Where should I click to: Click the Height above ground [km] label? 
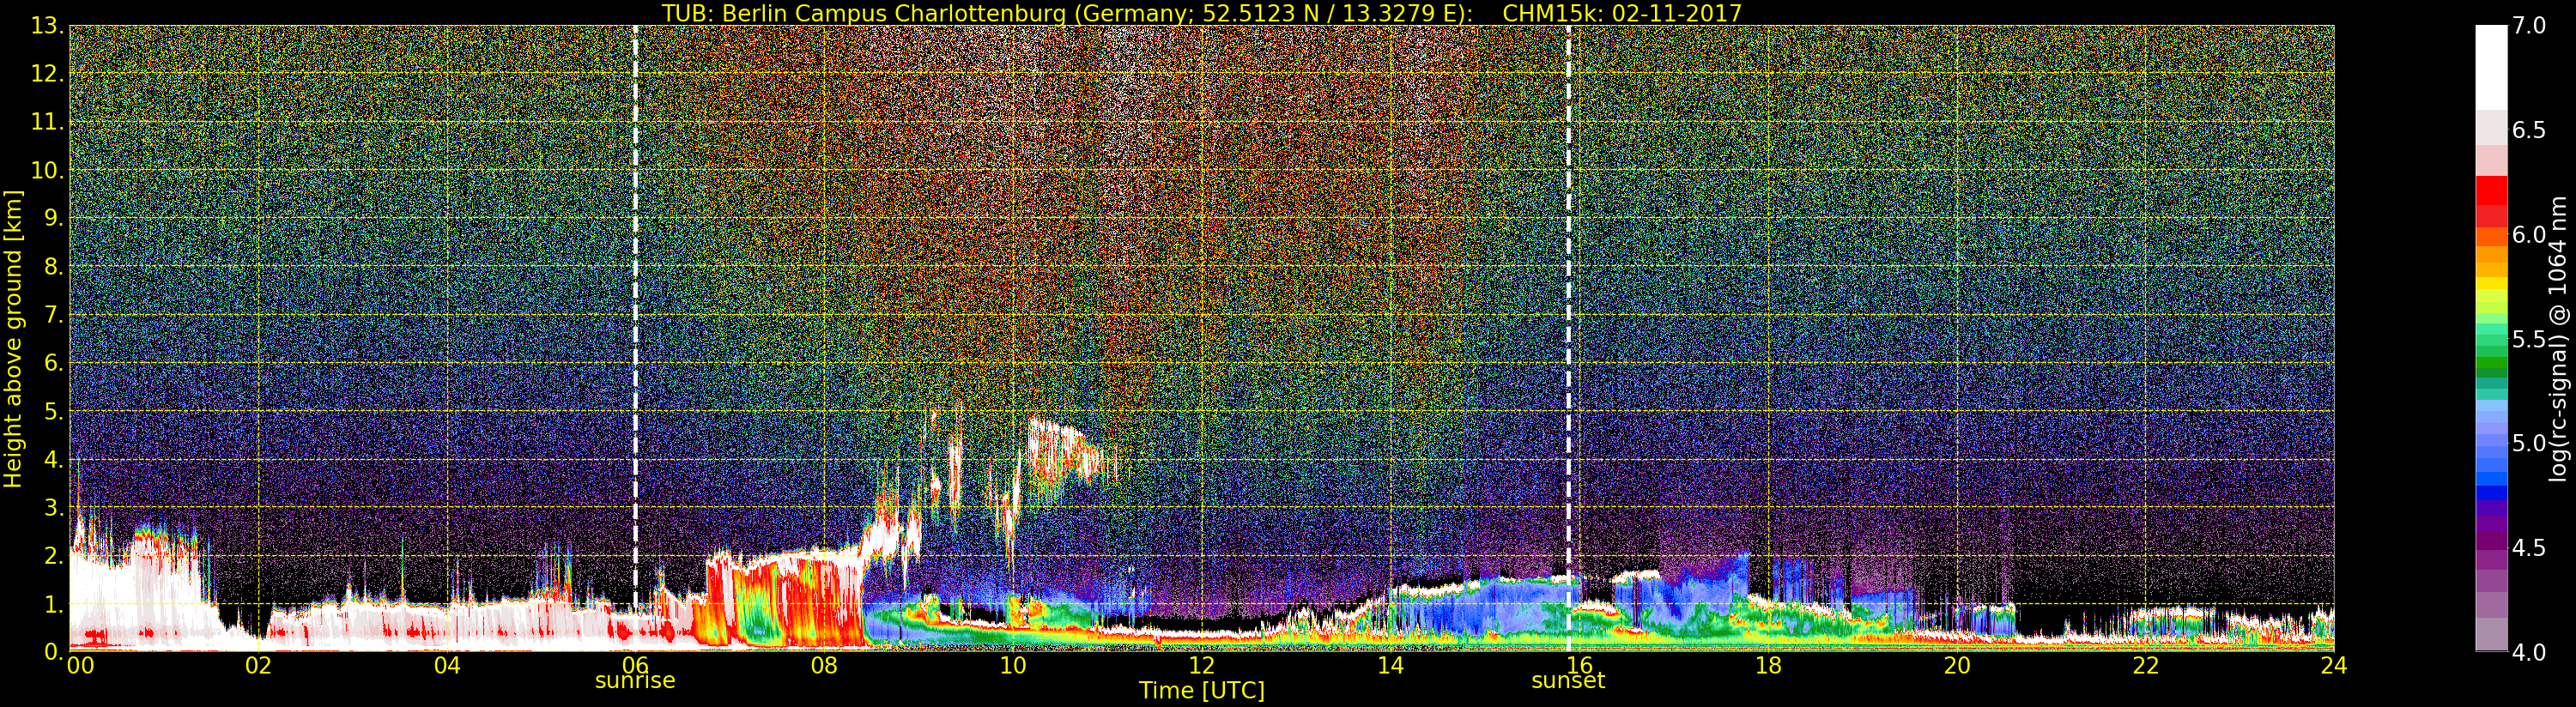coord(13,338)
